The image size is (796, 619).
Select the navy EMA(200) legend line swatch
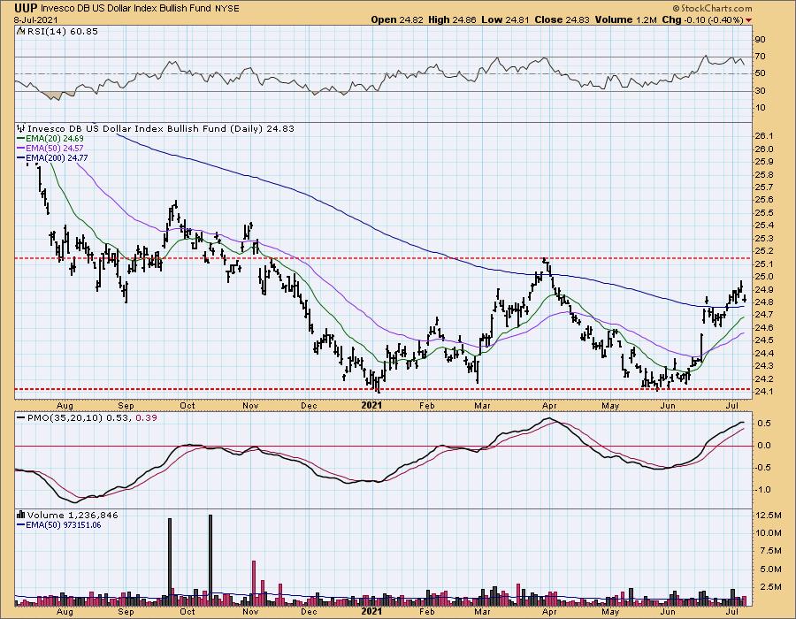click(x=21, y=158)
